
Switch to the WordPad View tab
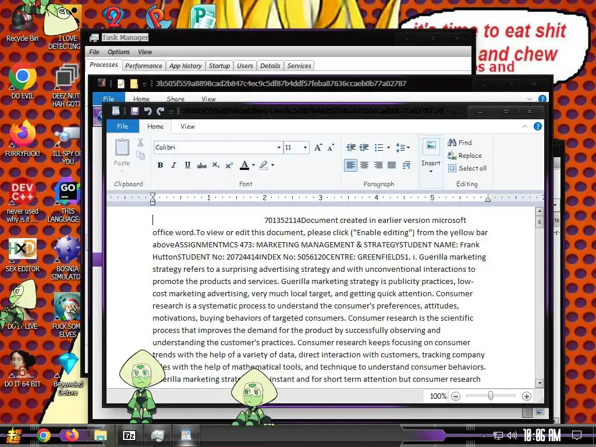point(187,126)
